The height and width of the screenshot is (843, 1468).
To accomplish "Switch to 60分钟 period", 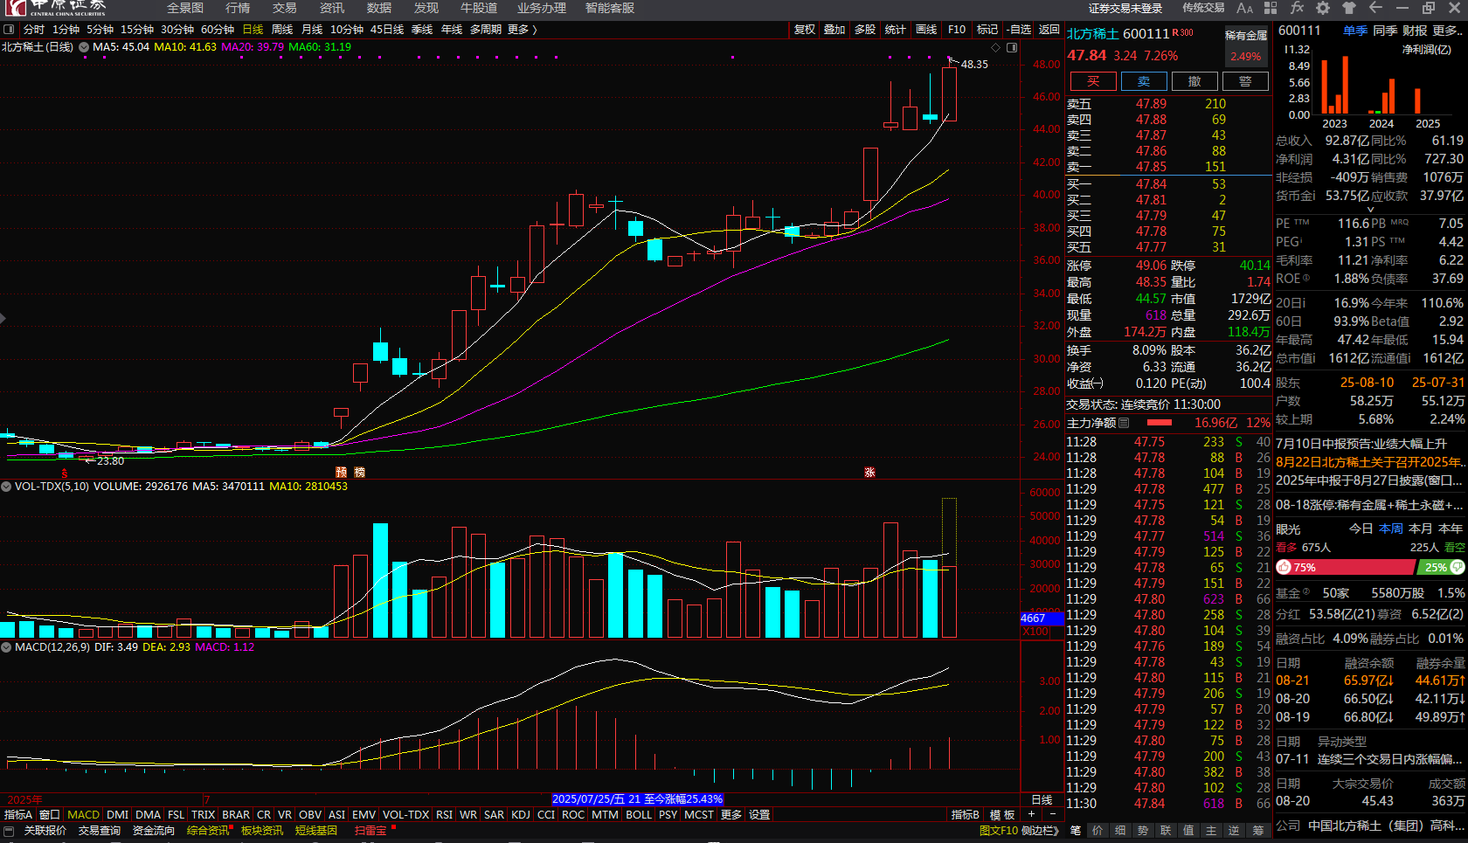I will (x=218, y=30).
